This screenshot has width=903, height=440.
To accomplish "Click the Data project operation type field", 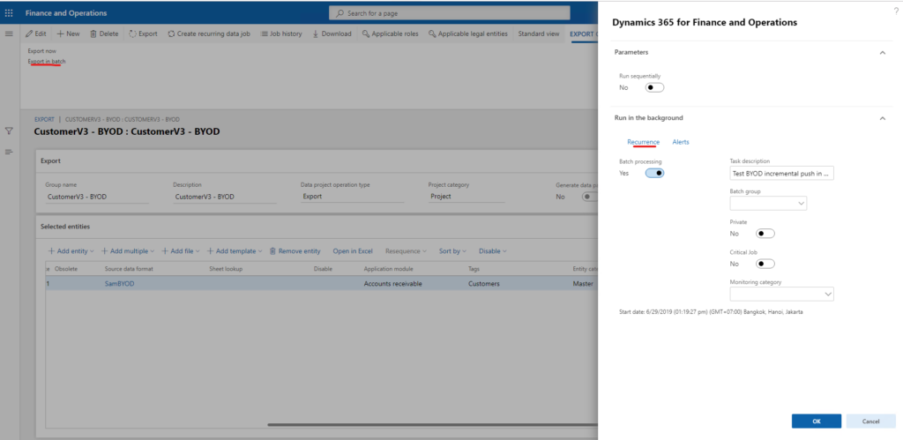I will point(353,197).
